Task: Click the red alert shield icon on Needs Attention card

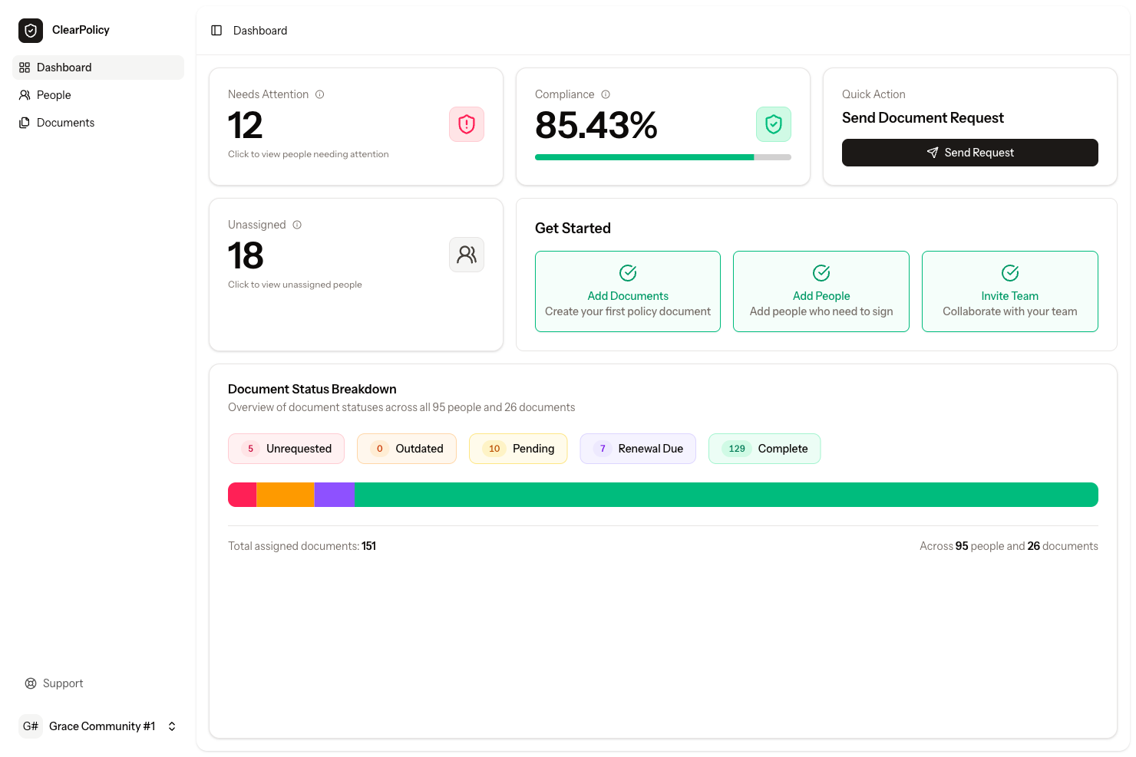Action: [x=466, y=123]
